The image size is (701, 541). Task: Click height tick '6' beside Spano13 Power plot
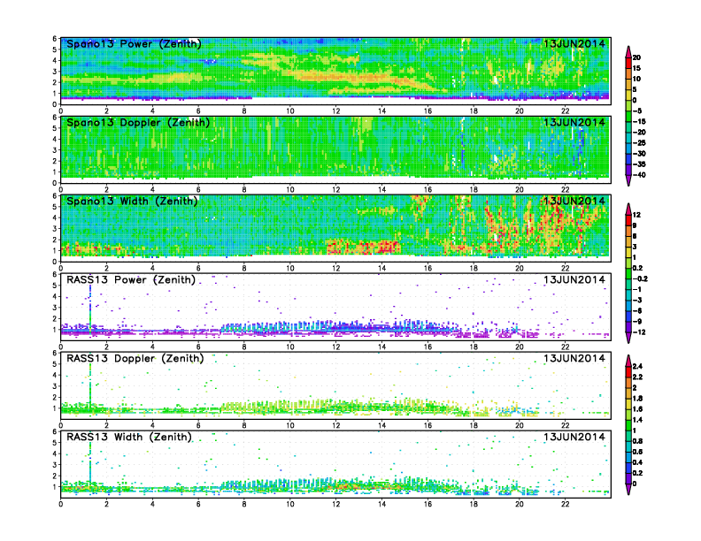click(x=55, y=38)
